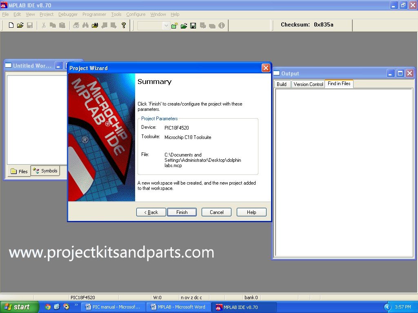This screenshot has height=313, width=418.
Task: Click the Find in Project Files icon
Action: click(95, 25)
